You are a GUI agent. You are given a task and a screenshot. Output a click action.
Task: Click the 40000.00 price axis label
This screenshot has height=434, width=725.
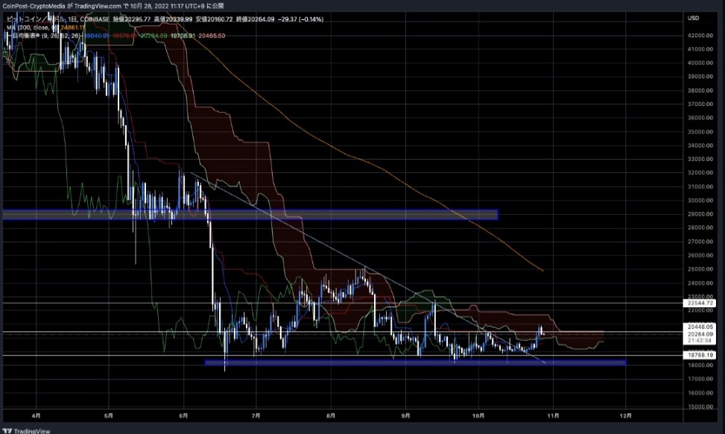700,63
